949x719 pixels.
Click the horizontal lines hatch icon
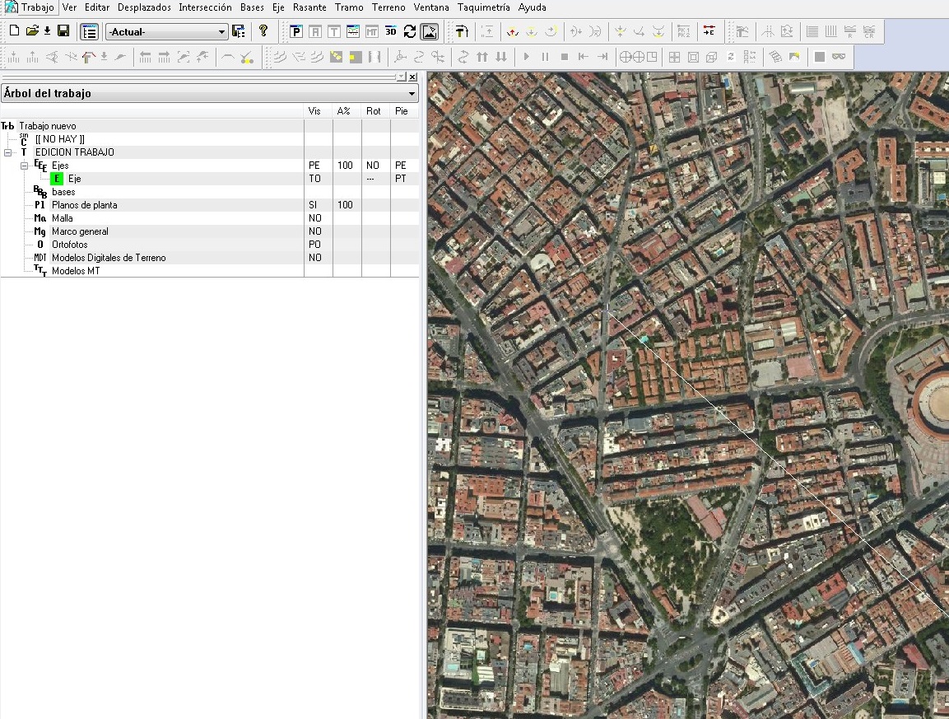[x=812, y=31]
